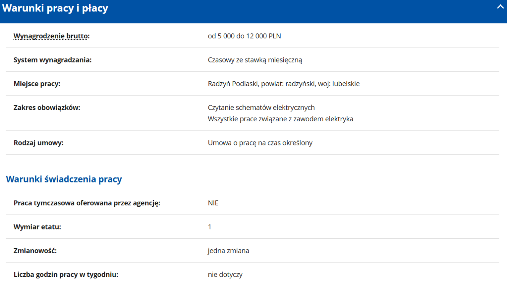Click the "Miejsce pracy" label
The image size is (507, 284).
pyautogui.click(x=37, y=84)
